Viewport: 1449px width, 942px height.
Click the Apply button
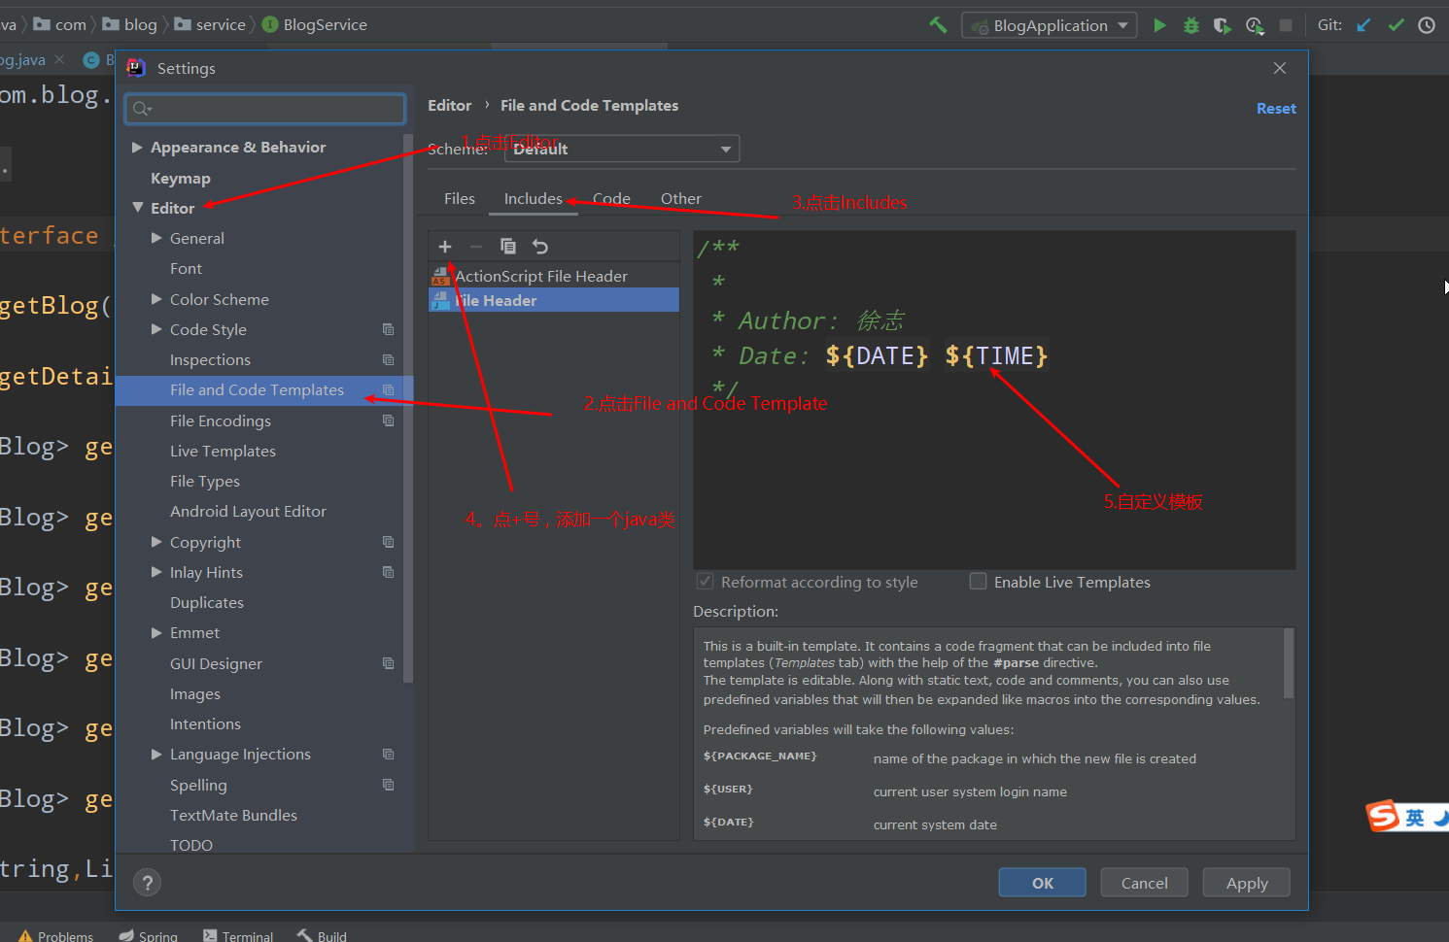[1247, 883]
